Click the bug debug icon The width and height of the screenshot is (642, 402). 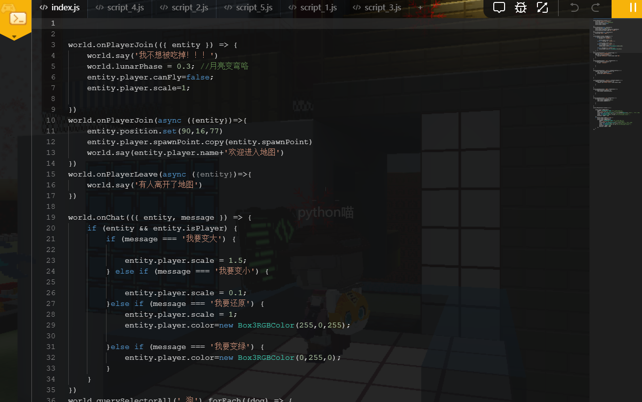(521, 7)
